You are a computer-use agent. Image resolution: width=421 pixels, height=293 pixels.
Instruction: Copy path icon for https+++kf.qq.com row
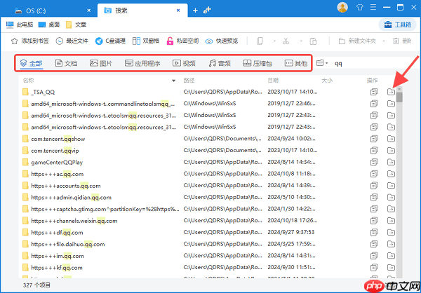374,268
